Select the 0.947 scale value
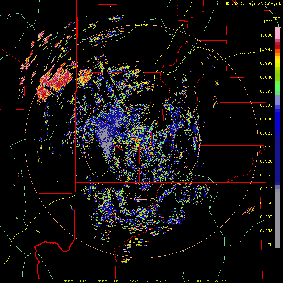 [266, 49]
